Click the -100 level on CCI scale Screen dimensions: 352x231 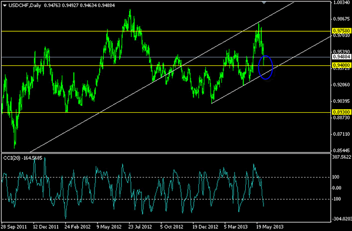click(337, 199)
